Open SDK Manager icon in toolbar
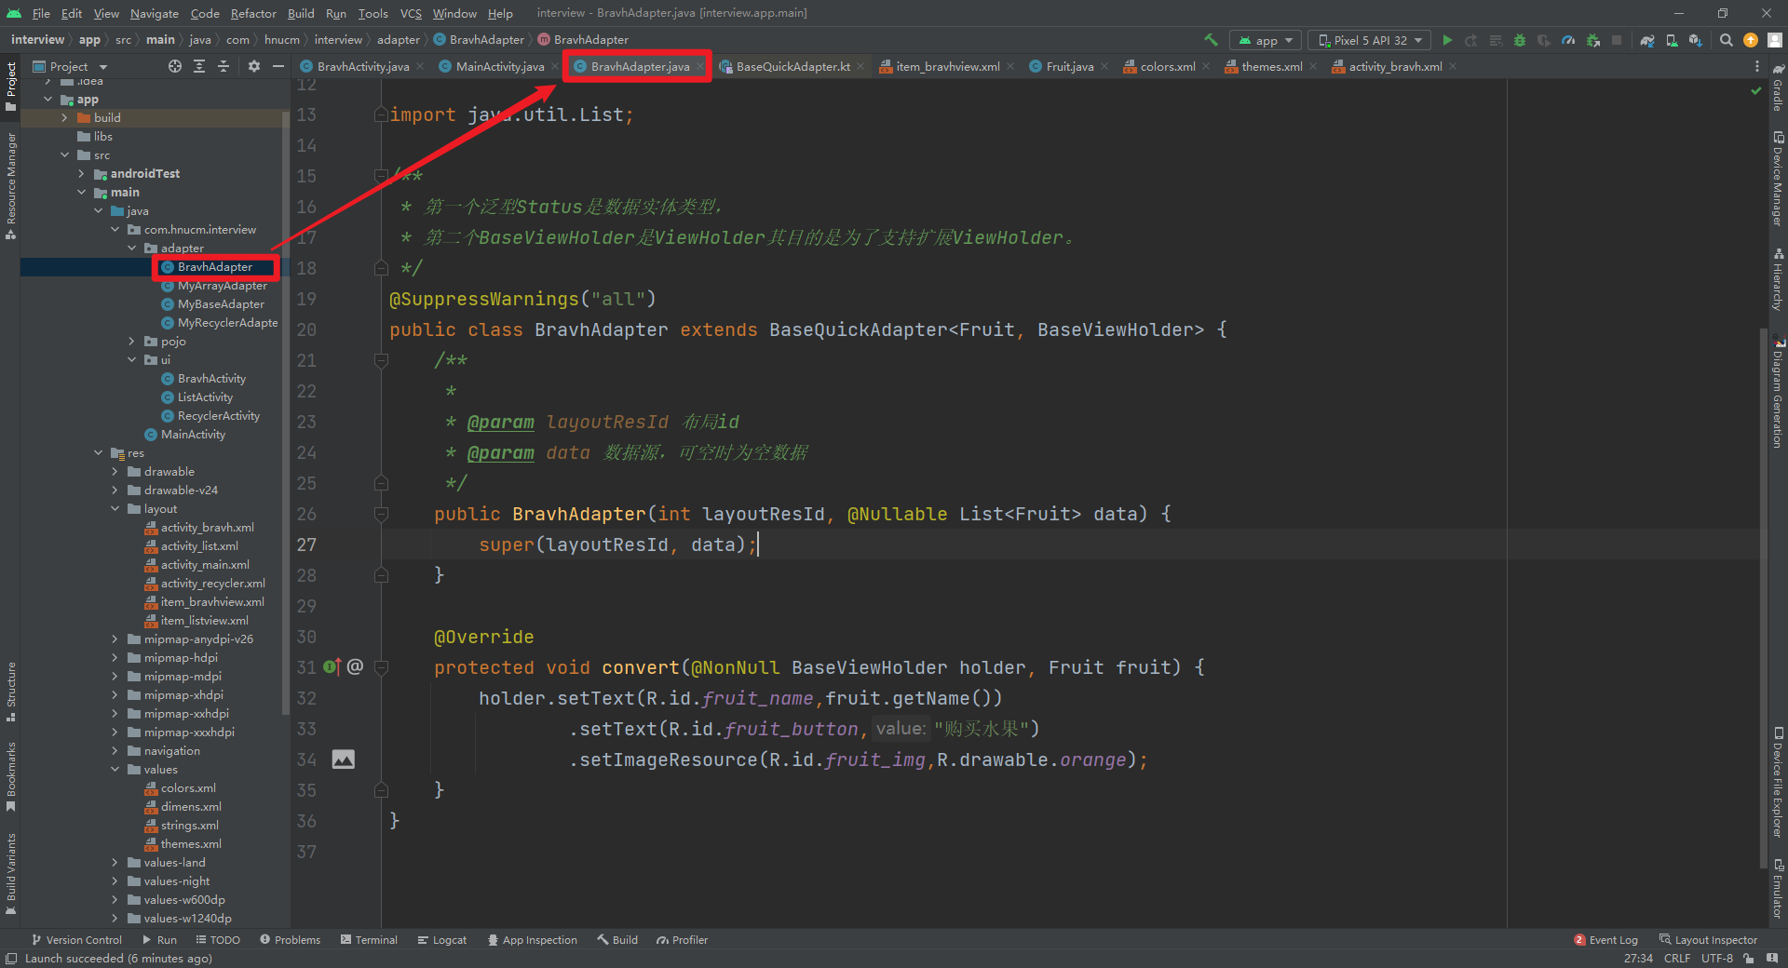 point(1696,40)
